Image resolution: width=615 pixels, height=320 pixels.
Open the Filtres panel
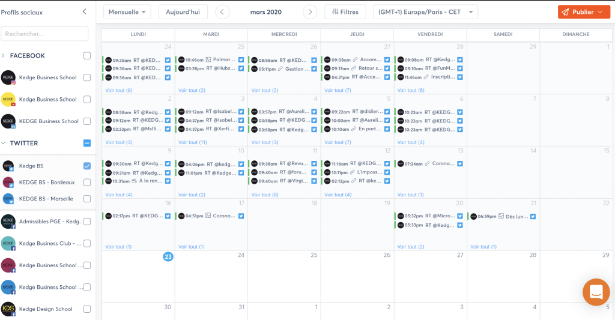[345, 12]
